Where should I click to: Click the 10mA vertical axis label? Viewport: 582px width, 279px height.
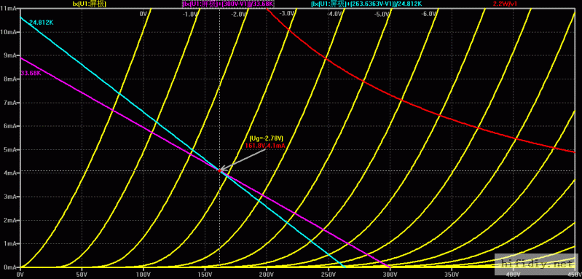pos(8,32)
